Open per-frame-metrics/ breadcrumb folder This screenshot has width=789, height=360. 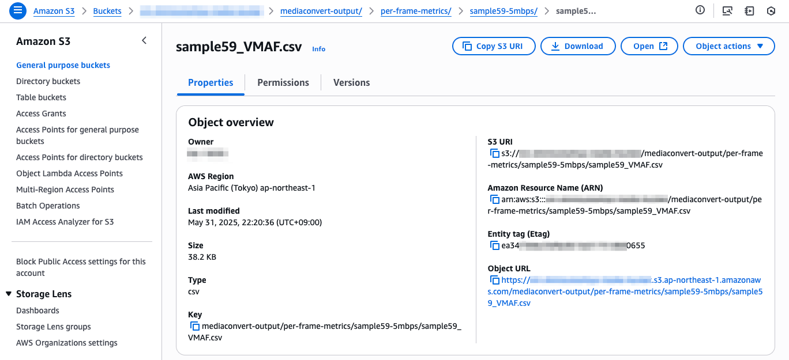pyautogui.click(x=416, y=11)
